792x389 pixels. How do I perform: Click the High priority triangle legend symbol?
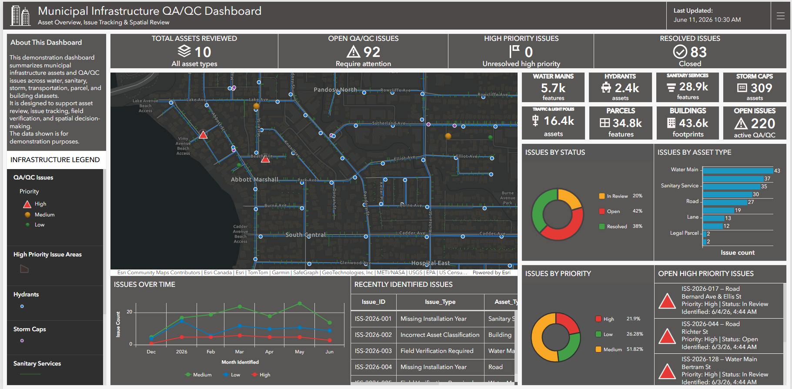pyautogui.click(x=27, y=204)
